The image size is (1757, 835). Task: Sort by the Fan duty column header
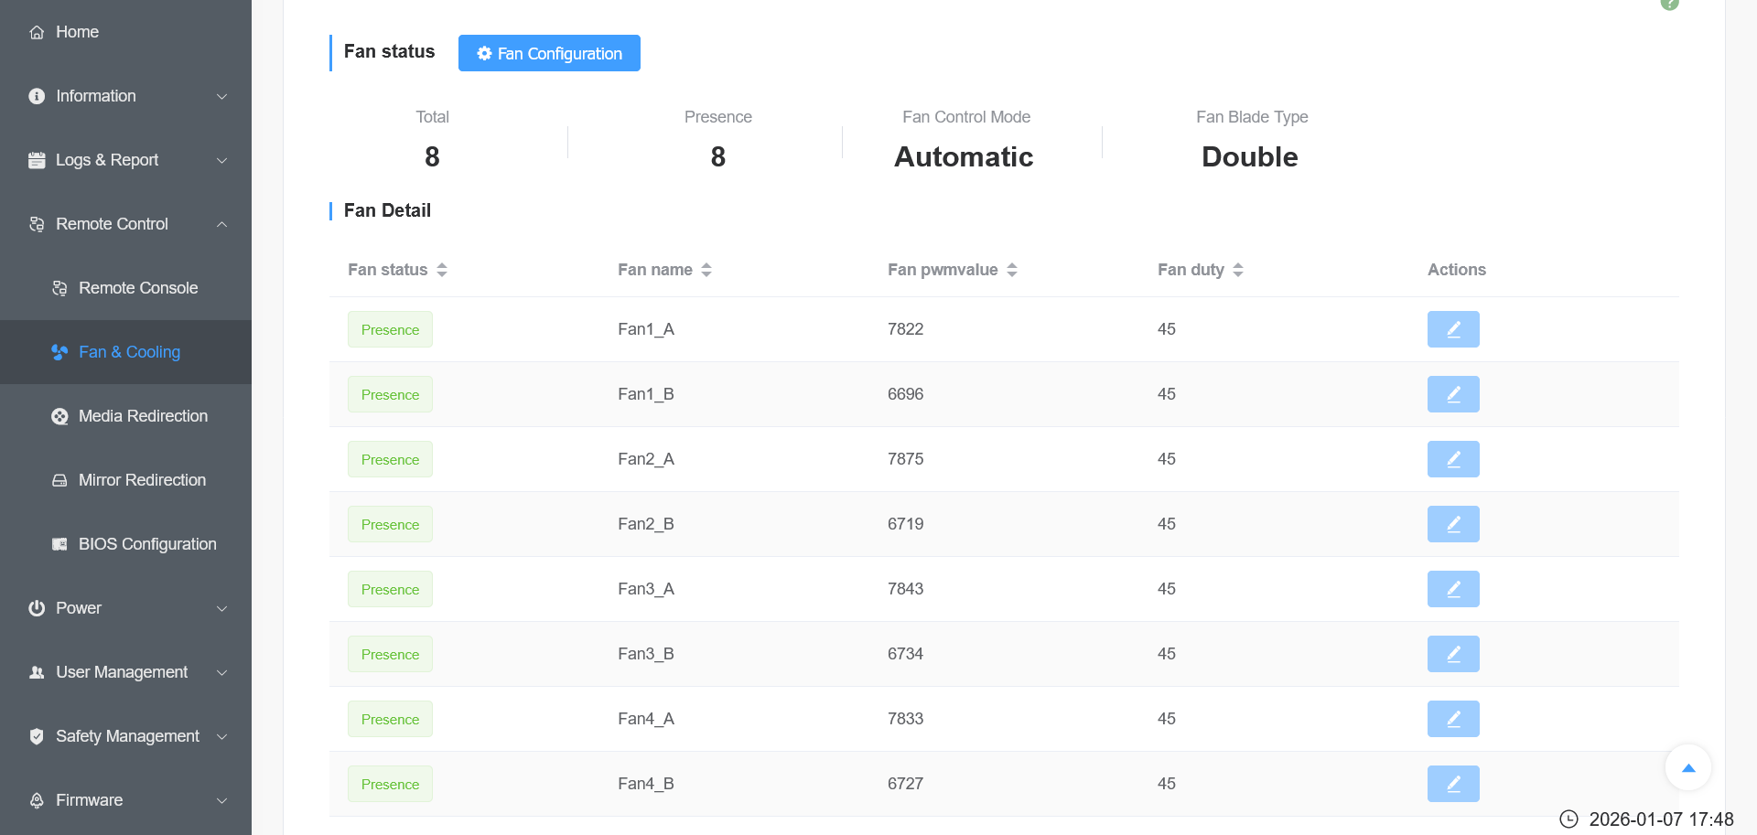[x=1237, y=270]
